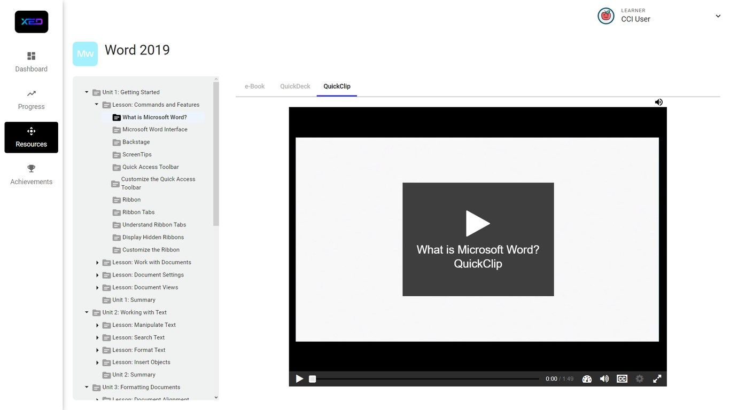The height and width of the screenshot is (410, 730).
Task: Expand Lesson: Document Settings
Action: [x=97, y=275]
